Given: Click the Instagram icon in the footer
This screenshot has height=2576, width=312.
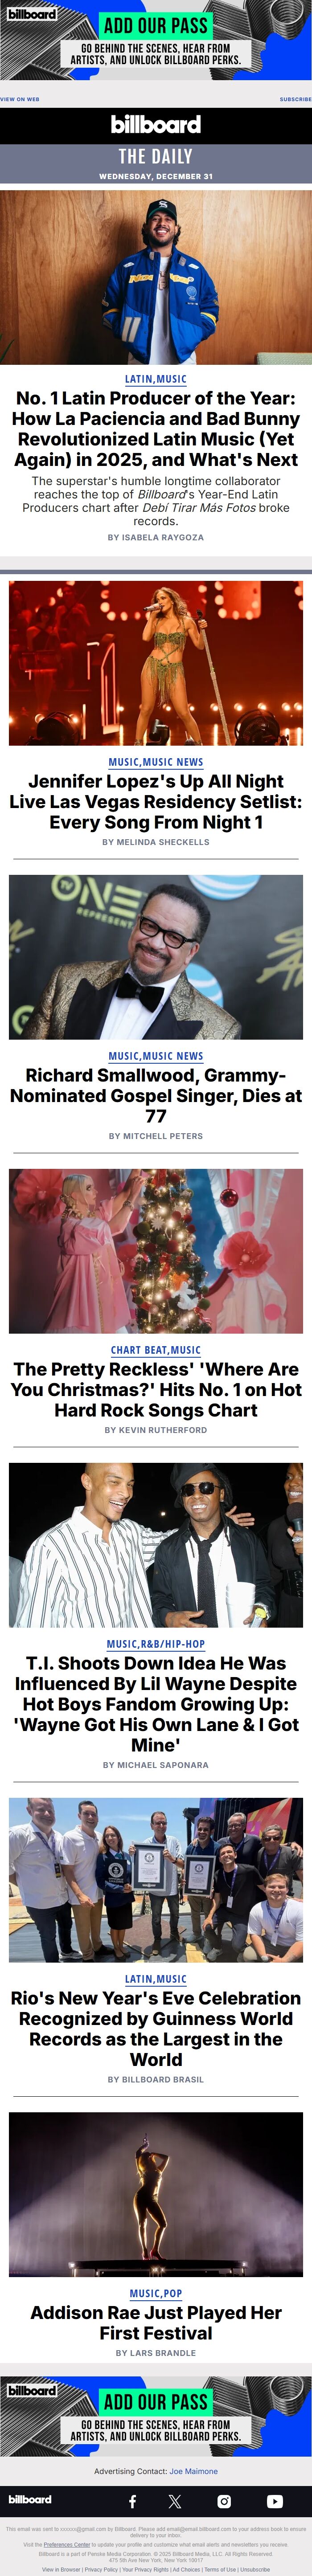Looking at the screenshot, I should point(224,2501).
